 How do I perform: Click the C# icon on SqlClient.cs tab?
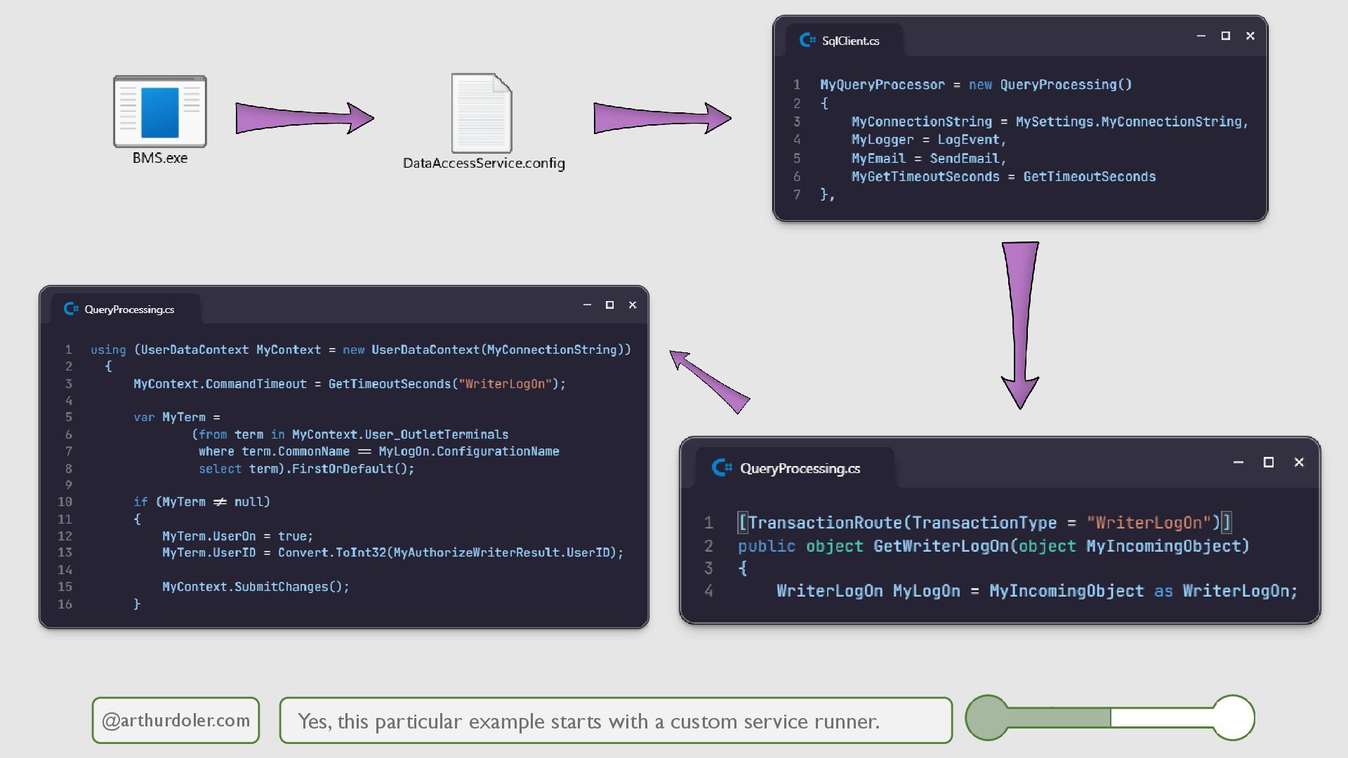[x=807, y=40]
